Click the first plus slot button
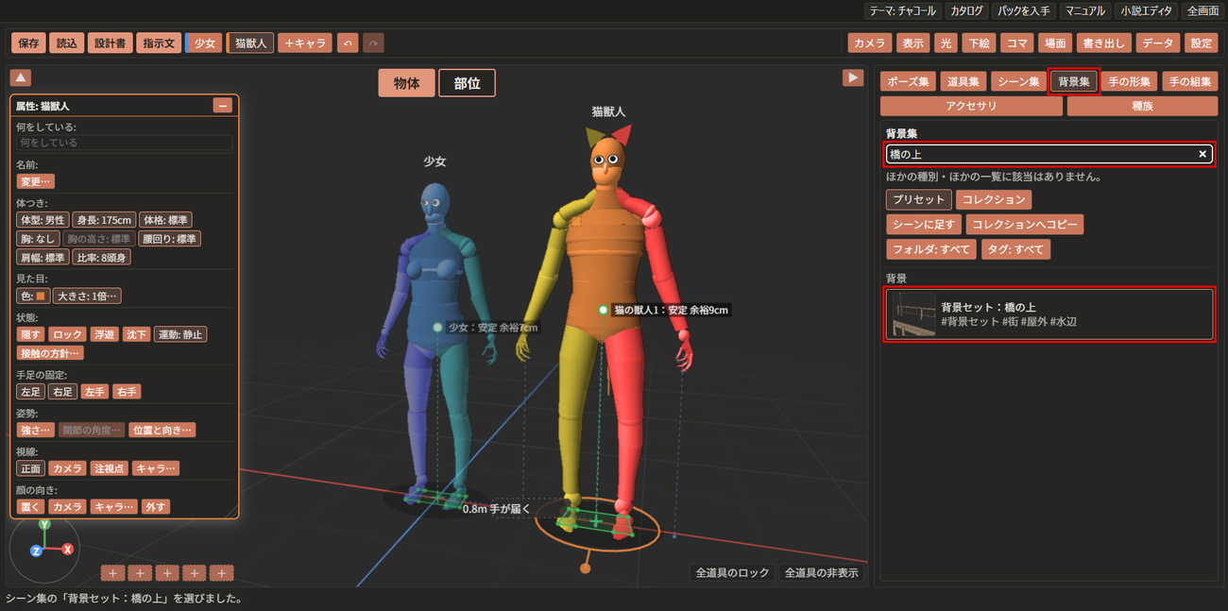Viewport: 1228px width, 611px height. [112, 572]
